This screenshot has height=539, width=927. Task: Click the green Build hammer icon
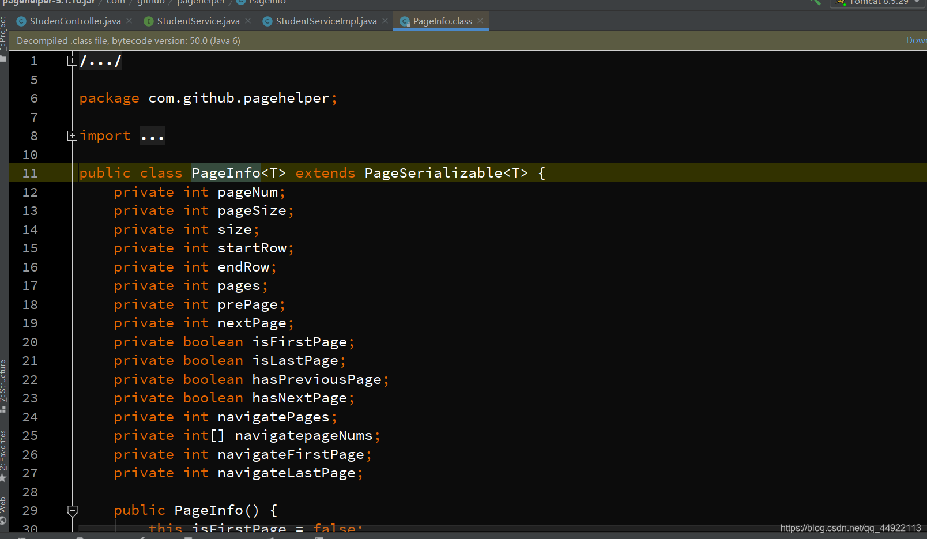pyautogui.click(x=815, y=2)
